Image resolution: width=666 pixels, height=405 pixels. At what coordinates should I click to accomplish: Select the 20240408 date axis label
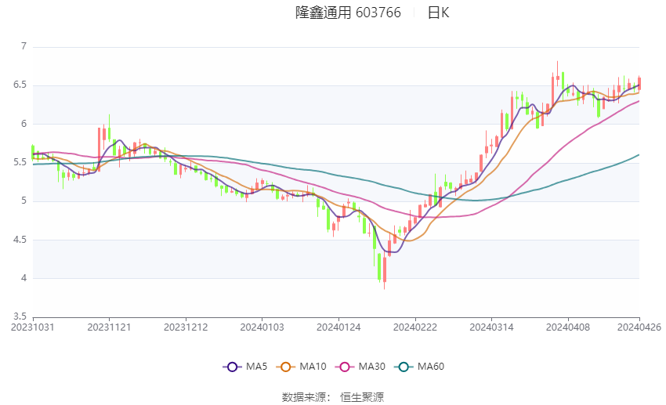(x=568, y=327)
